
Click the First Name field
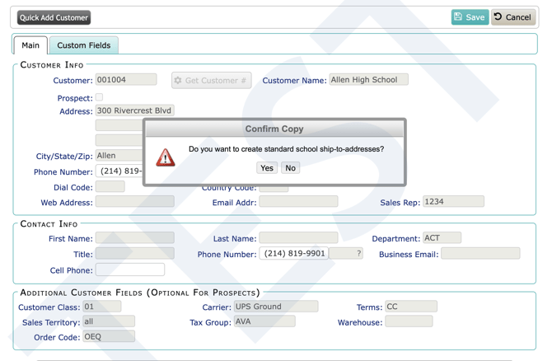(135, 237)
